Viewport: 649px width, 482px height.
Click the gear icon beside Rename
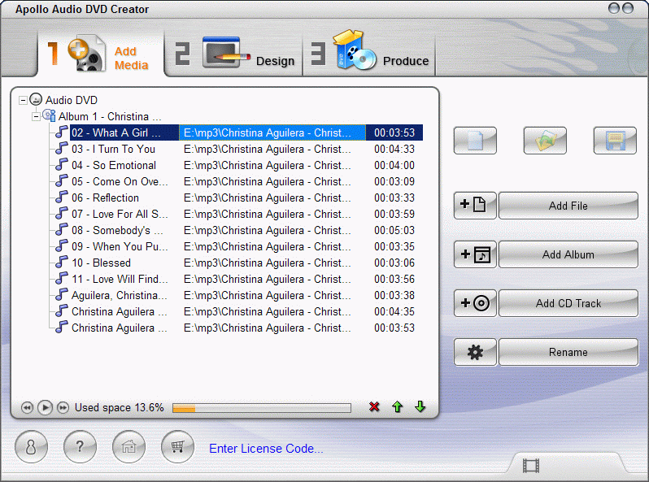(x=475, y=352)
